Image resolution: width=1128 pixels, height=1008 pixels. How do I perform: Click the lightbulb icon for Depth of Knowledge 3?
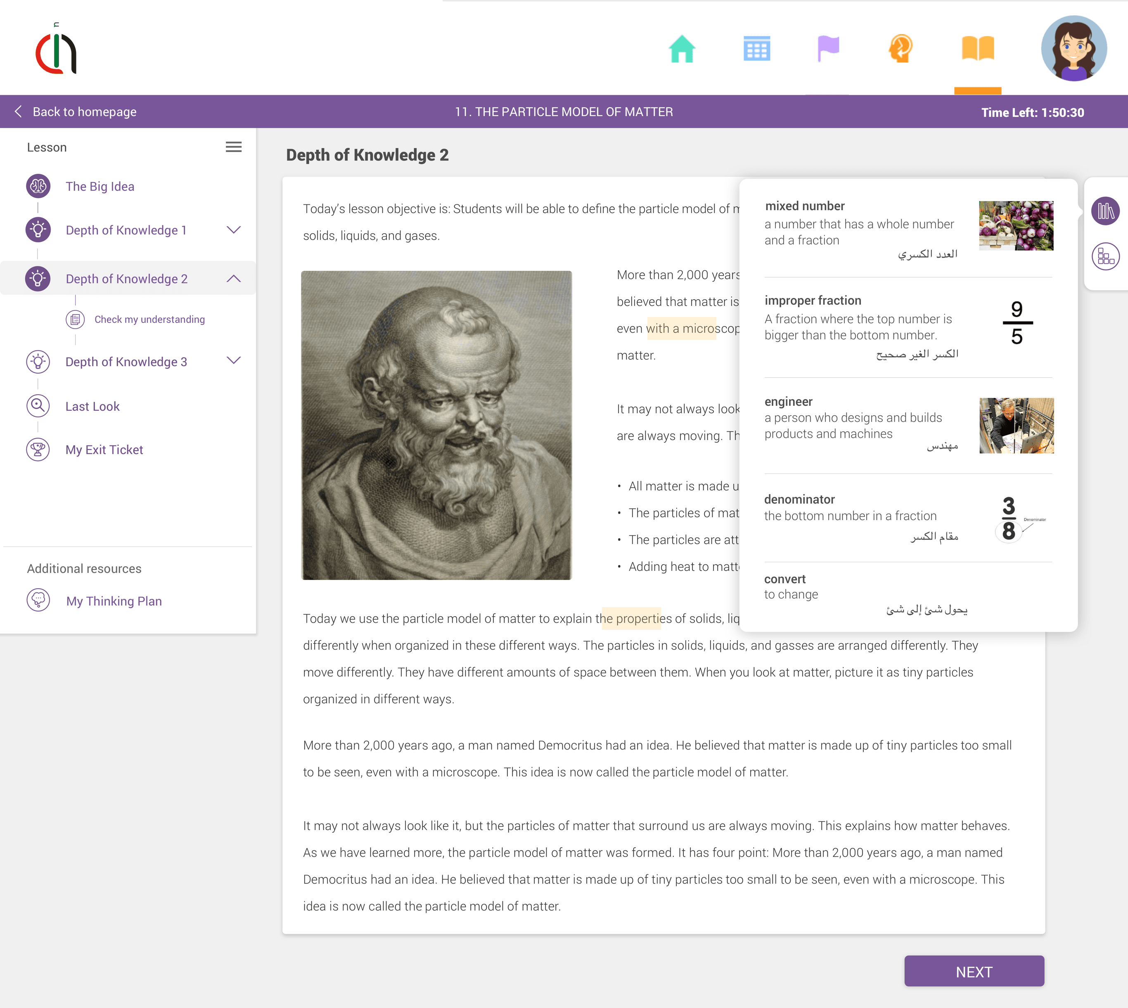pos(38,362)
